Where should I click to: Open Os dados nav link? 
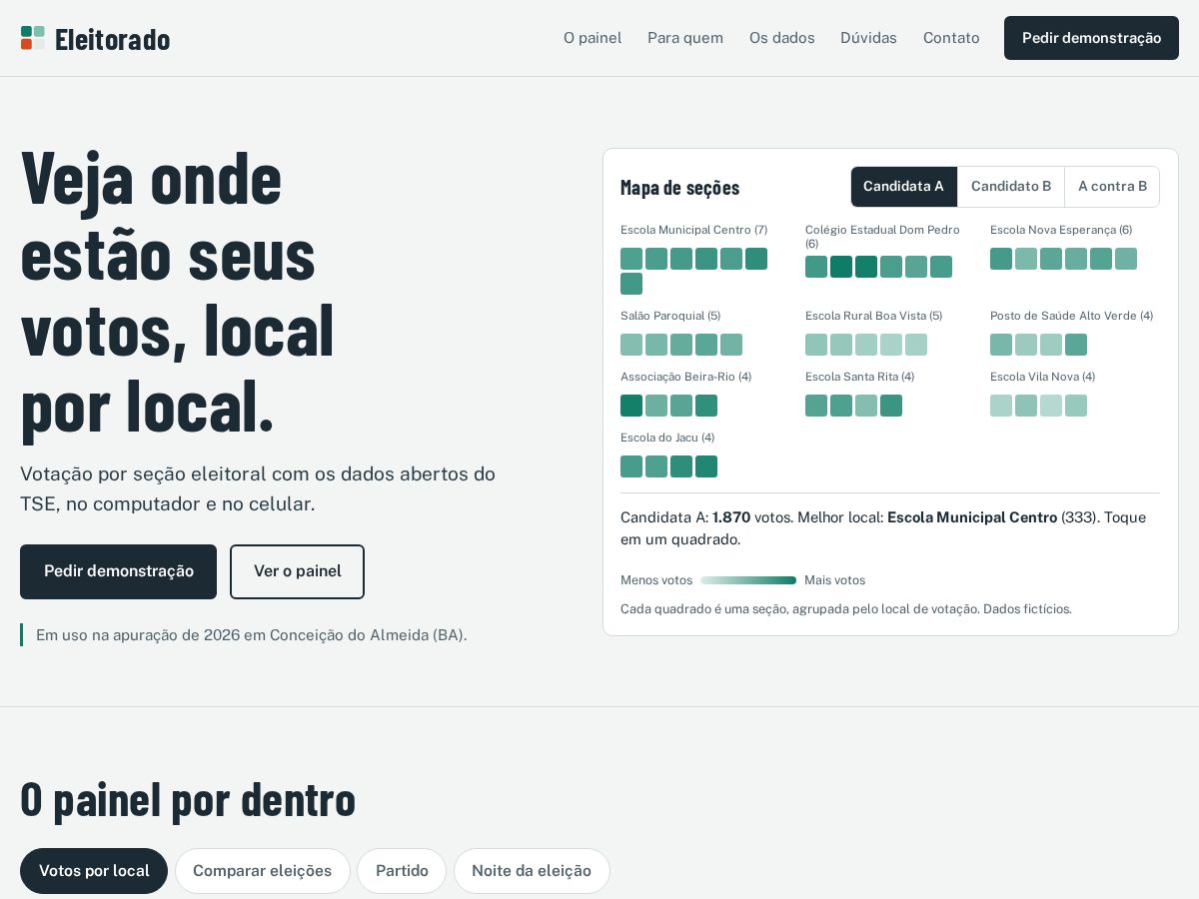point(782,38)
